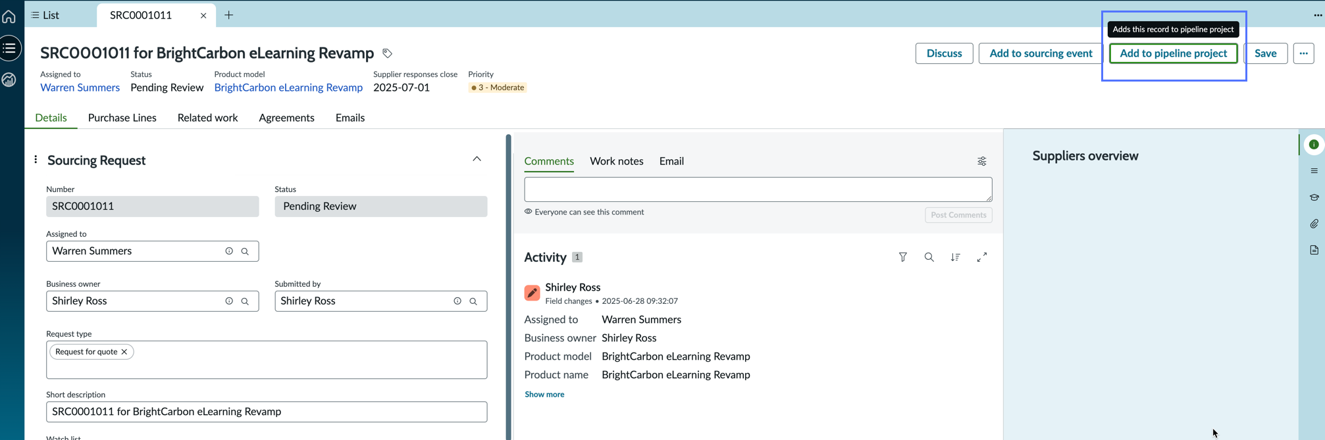This screenshot has width=1325, height=440.
Task: Click the Discuss button
Action: 944,53
